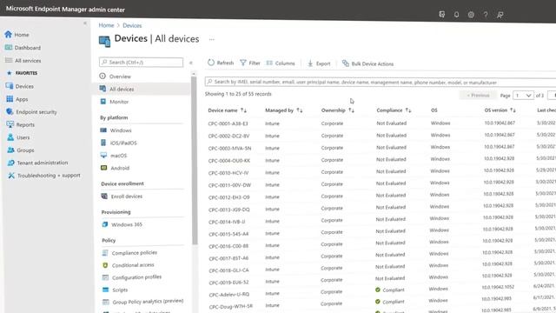Click the blade menu search box
Viewport: 556px width, 313px height.
coord(141,62)
